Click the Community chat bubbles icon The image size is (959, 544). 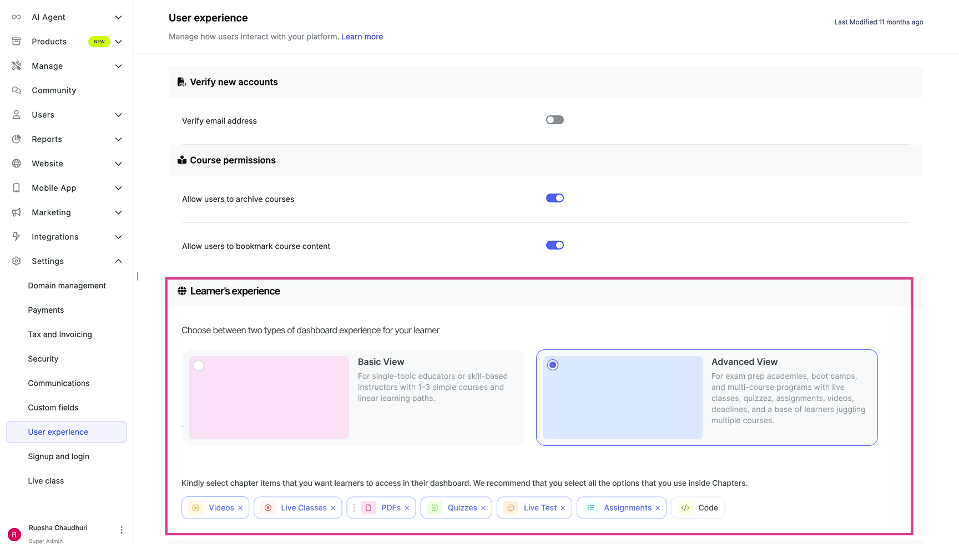[x=17, y=90]
